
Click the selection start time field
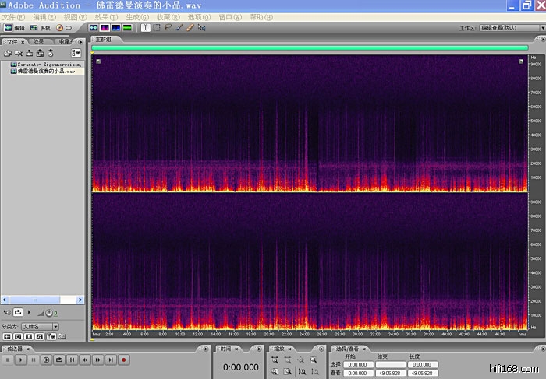click(357, 363)
